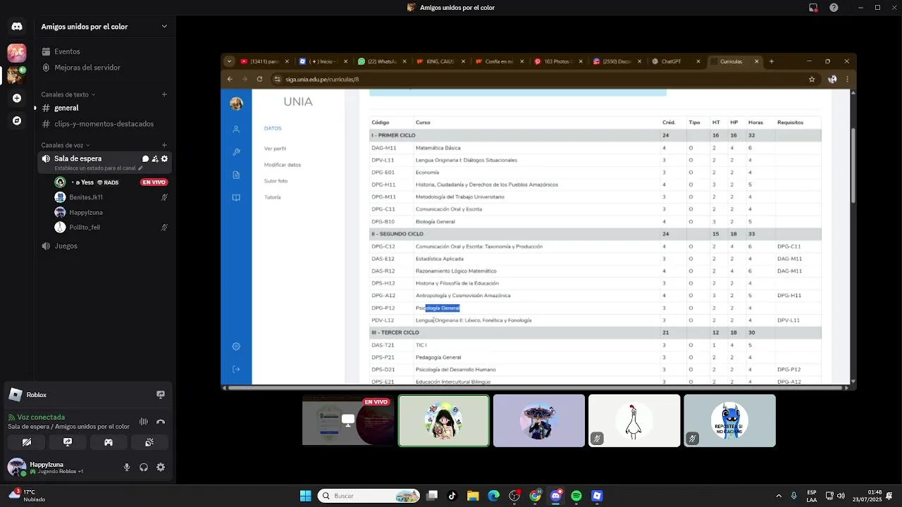The width and height of the screenshot is (902, 507).
Task: Open the Windows Start menu
Action: (x=305, y=496)
